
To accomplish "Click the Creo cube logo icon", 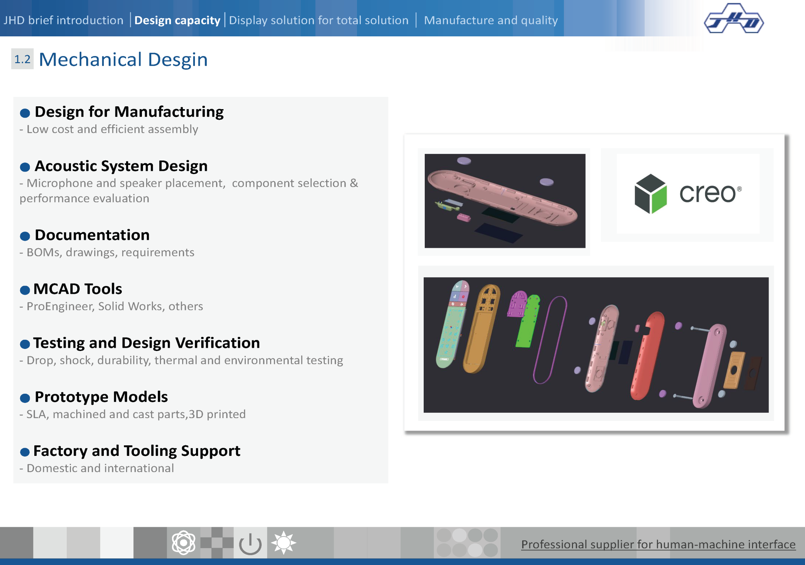I will [x=650, y=194].
